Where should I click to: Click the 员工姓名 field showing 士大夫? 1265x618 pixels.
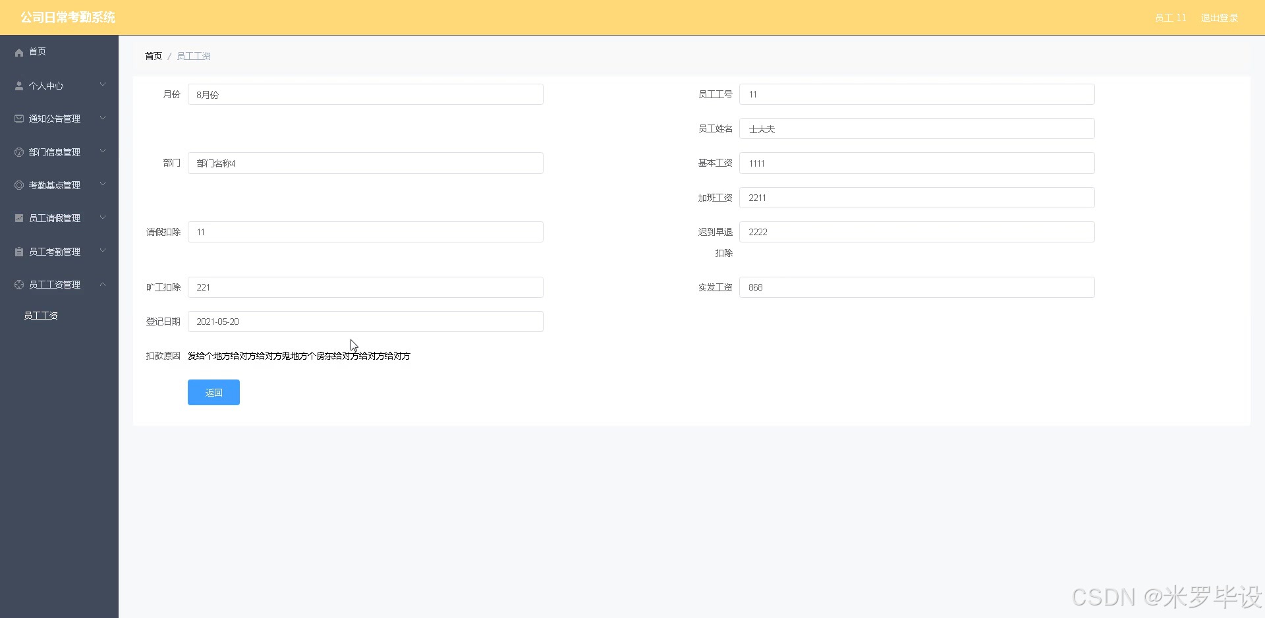point(917,128)
